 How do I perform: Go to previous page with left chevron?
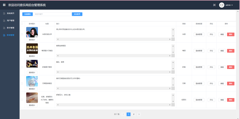(x=123, y=114)
